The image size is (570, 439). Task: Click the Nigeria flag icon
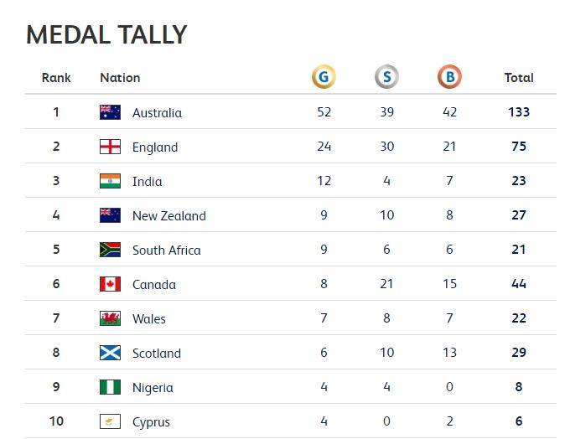[x=110, y=387]
